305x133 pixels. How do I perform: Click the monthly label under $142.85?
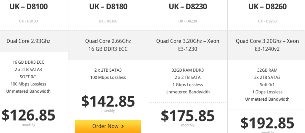pos(108,111)
